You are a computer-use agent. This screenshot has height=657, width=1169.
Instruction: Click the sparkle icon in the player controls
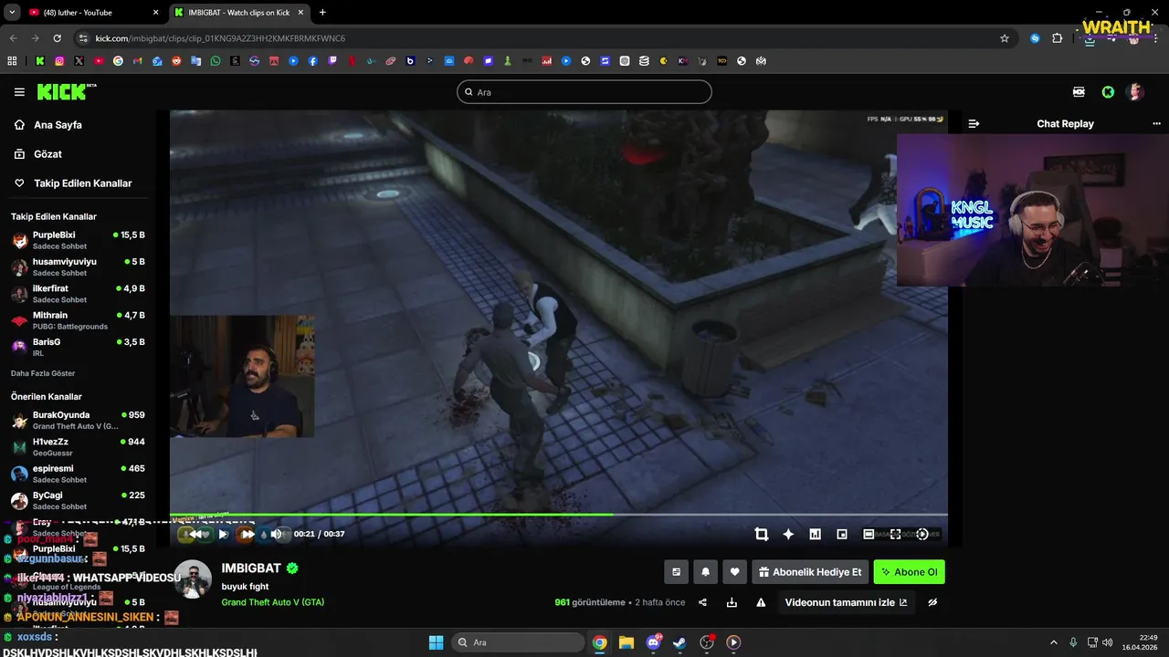(x=788, y=535)
